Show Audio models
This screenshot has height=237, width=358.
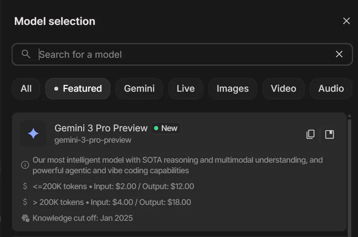(x=331, y=88)
